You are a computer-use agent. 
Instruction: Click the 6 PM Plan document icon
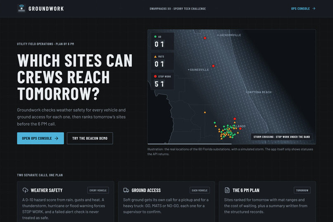click(227, 190)
